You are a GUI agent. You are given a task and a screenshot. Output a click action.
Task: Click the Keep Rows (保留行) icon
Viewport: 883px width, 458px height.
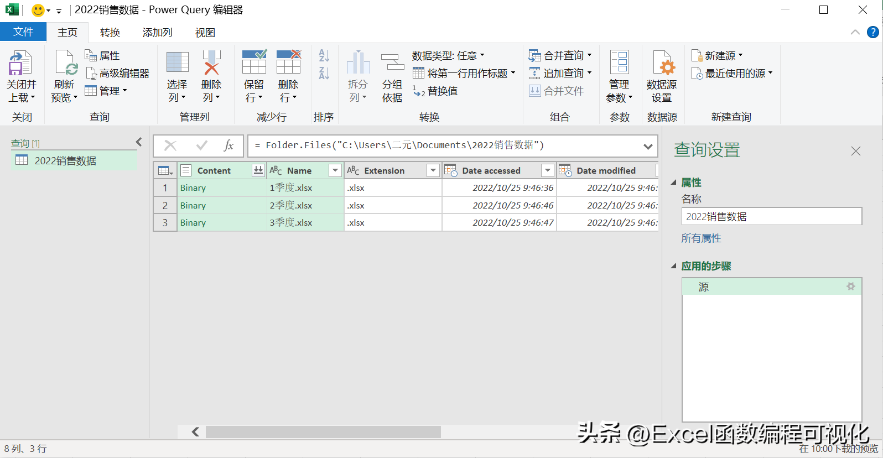tap(254, 61)
